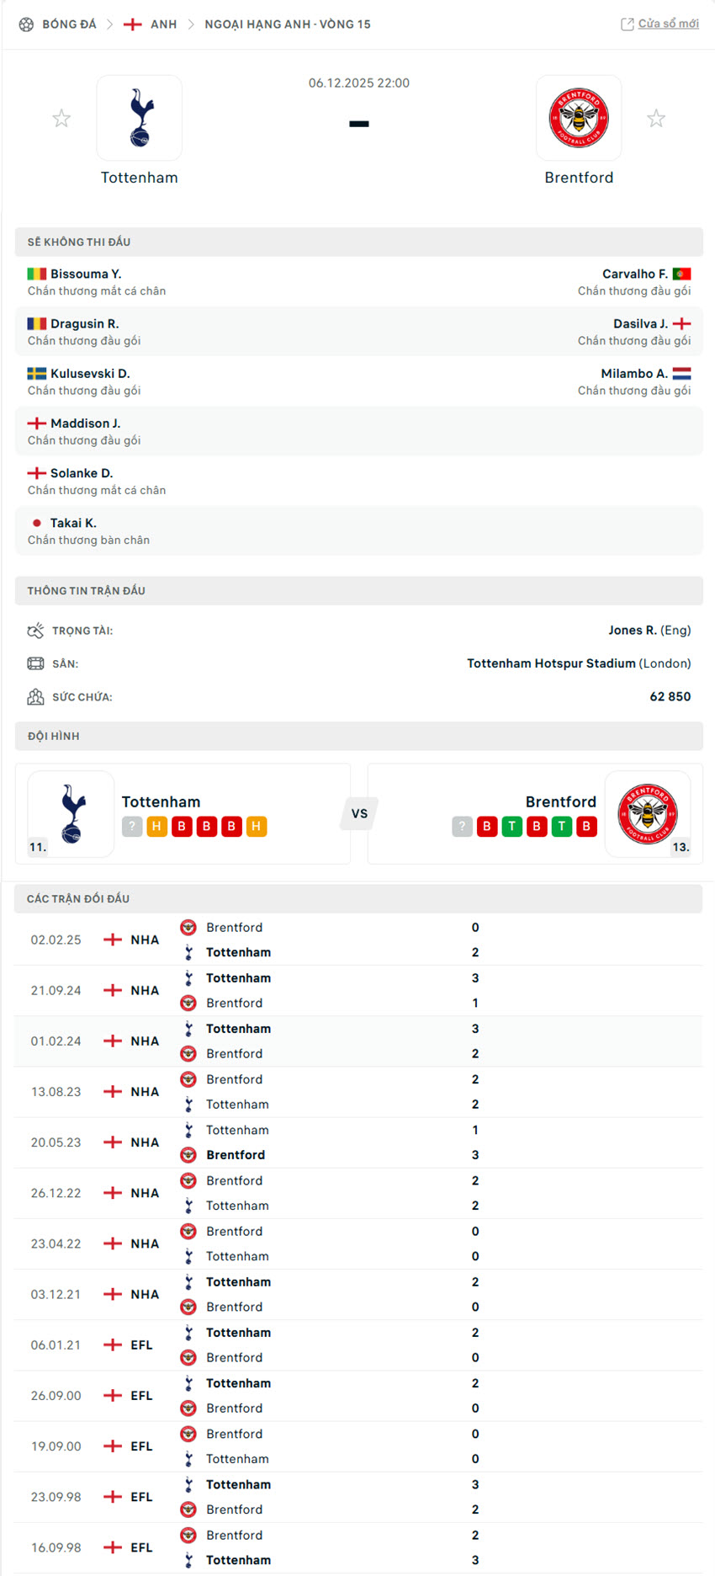Click the stadium icon beside Sân
Image resolution: width=715 pixels, height=1576 pixels.
pyautogui.click(x=35, y=663)
